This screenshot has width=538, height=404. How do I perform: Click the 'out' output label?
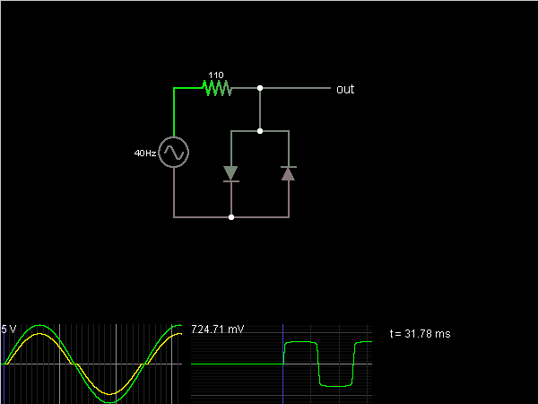[345, 89]
